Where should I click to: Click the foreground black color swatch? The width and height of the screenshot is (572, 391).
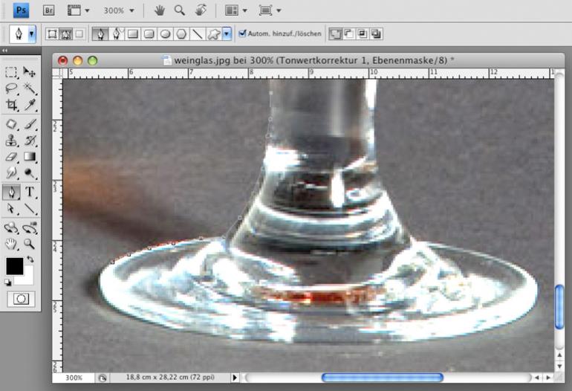pos(15,266)
